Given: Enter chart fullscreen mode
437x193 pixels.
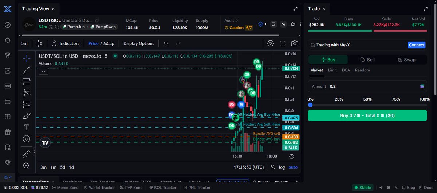Looking at the screenshot, I should [283, 43].
